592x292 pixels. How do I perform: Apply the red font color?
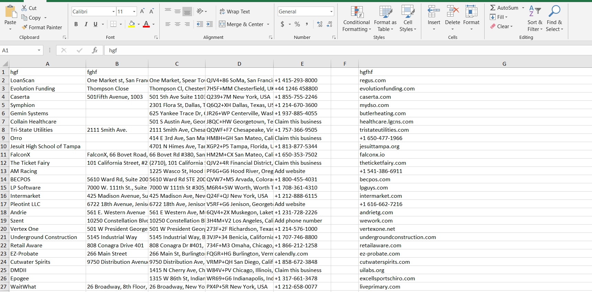(146, 24)
